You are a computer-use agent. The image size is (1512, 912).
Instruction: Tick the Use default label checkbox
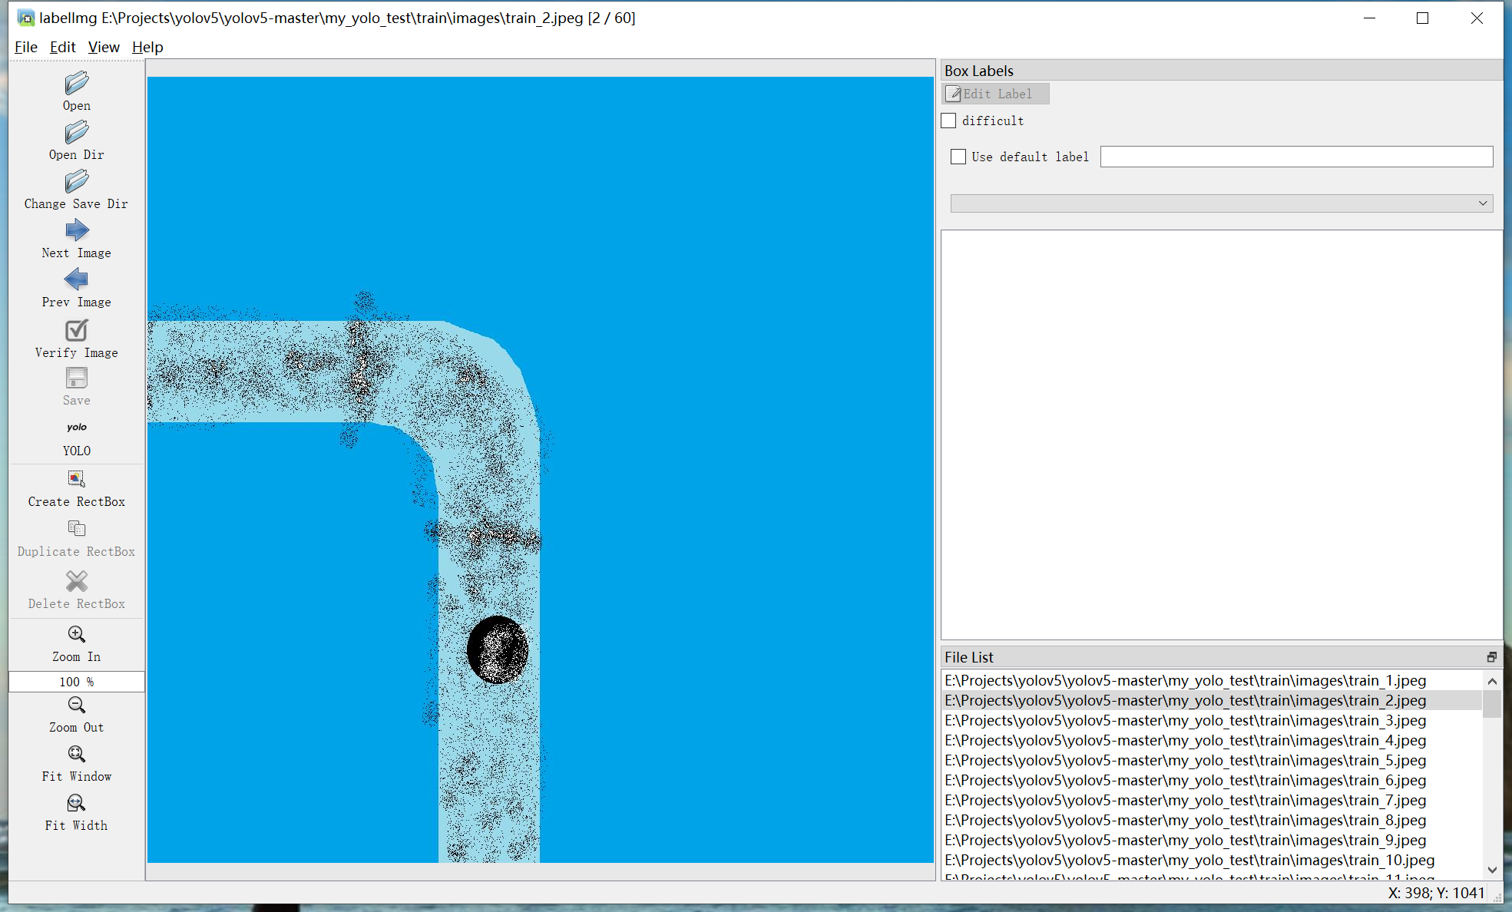click(x=958, y=157)
